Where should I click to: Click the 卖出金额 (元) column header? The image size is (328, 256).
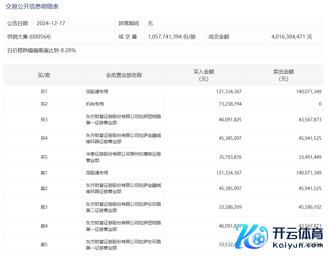click(x=283, y=75)
